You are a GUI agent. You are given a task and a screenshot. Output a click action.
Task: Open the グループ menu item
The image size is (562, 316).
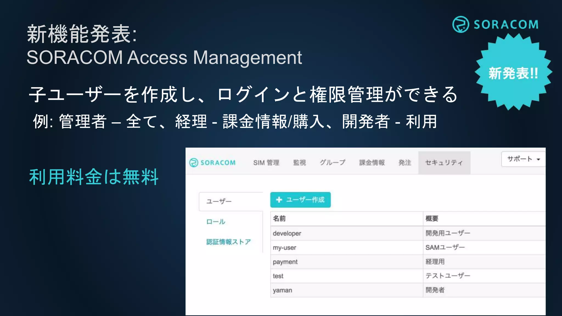(333, 163)
